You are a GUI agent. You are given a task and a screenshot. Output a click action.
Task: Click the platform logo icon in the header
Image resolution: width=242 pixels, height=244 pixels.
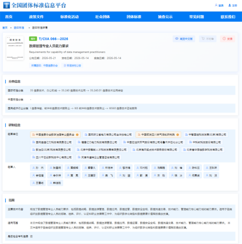7,5
